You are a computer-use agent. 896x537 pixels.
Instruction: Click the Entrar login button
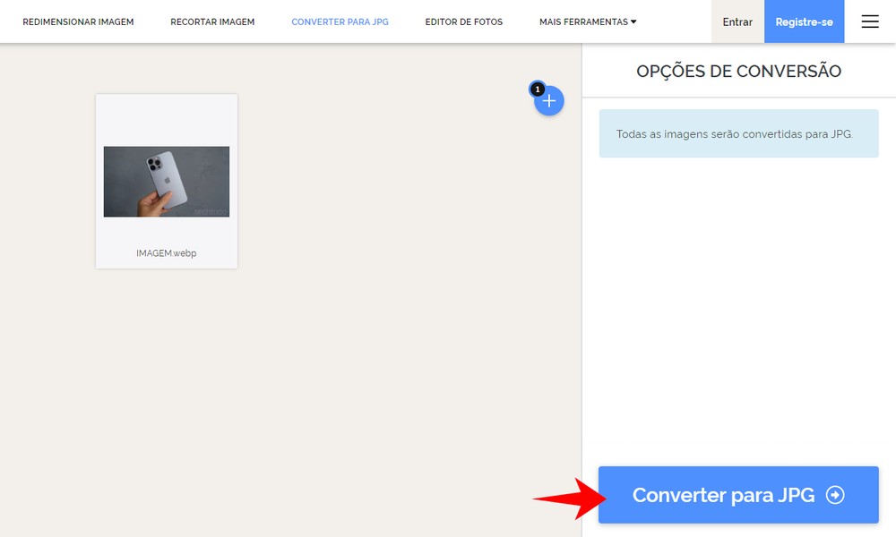click(737, 21)
